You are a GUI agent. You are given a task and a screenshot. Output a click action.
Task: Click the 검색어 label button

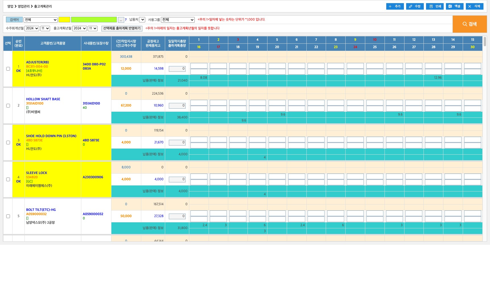click(x=14, y=20)
